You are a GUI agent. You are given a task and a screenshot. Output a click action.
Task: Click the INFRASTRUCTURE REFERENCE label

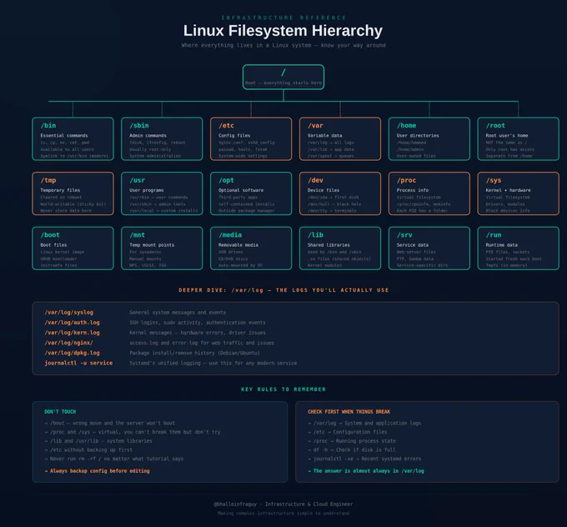point(283,18)
